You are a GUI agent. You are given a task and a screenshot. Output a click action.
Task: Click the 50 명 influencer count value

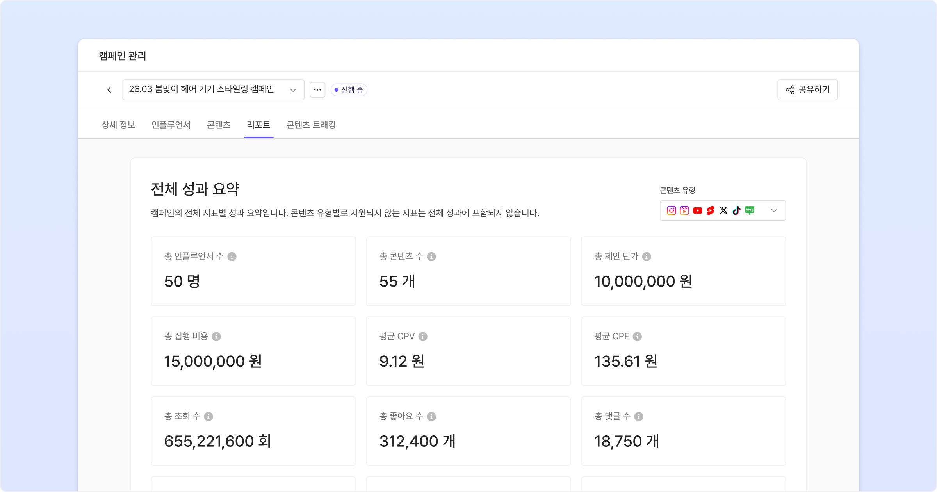182,281
